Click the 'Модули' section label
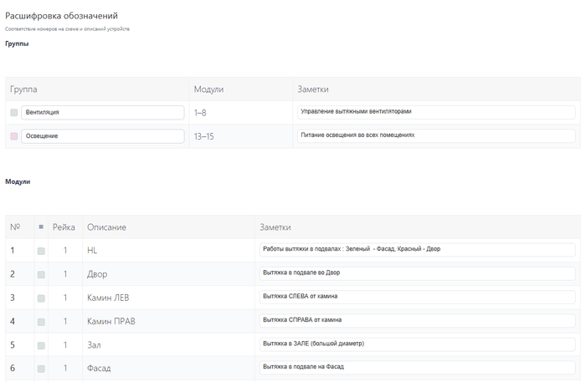The image size is (586, 382). point(18,181)
